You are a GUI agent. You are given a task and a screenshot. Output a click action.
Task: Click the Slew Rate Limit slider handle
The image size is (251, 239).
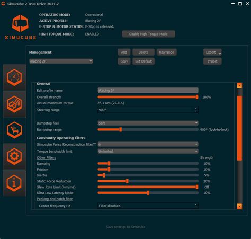tap(197, 187)
